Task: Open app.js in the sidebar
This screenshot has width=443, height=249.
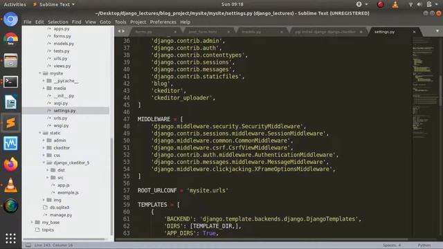Action: (63, 185)
